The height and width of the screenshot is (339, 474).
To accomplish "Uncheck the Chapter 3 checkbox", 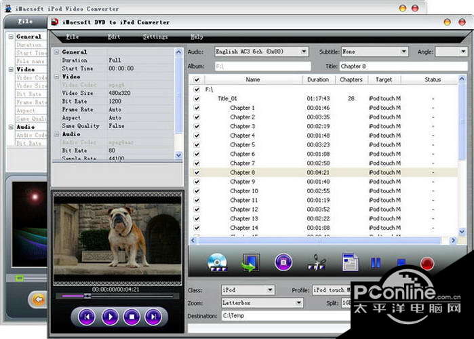I will [197, 126].
